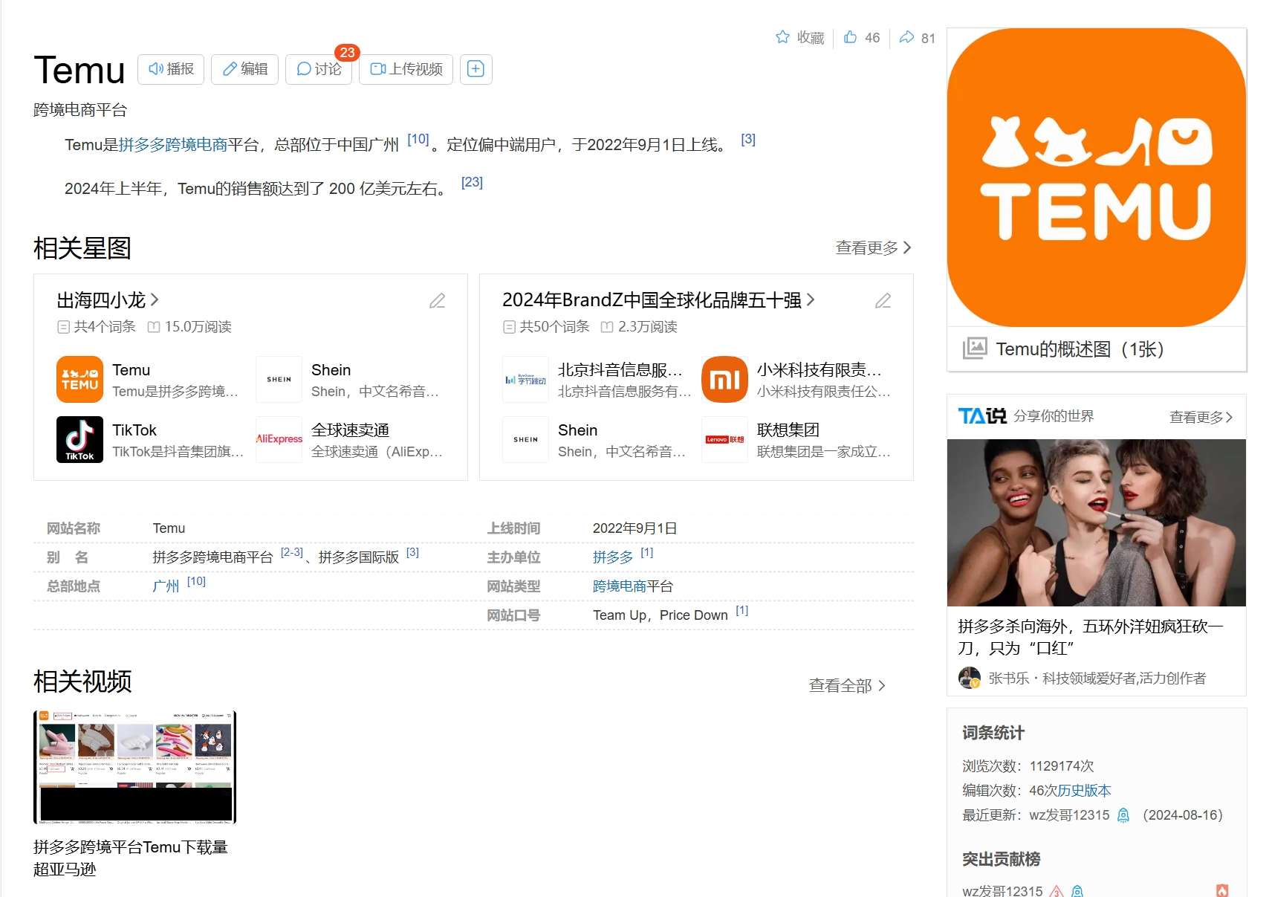Select the 浏览次数：1129174次 statistic

point(1028,766)
